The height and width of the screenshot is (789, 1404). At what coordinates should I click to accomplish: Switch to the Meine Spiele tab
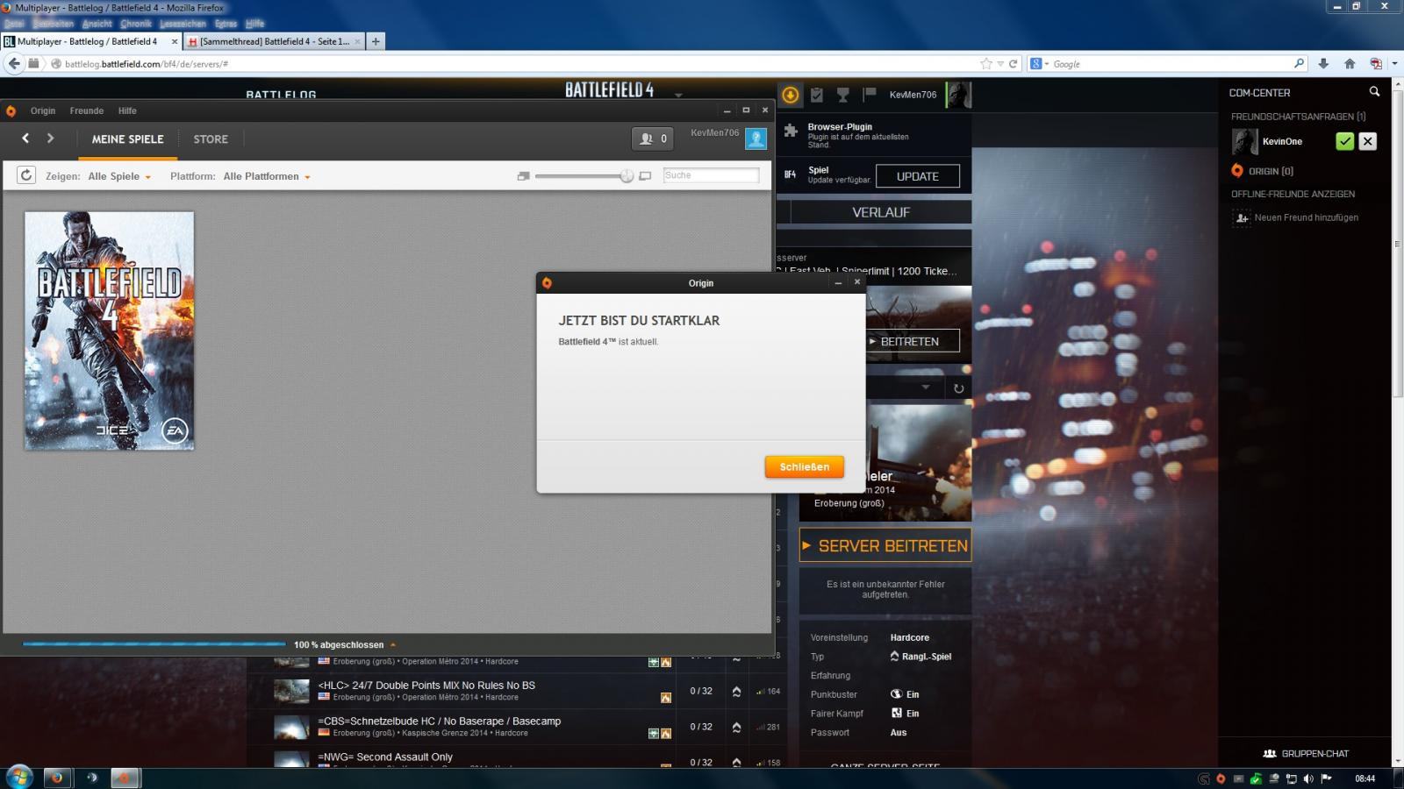tap(128, 139)
